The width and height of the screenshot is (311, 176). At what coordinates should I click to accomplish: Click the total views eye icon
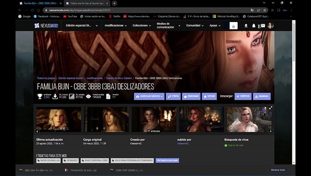pyautogui.click(x=88, y=96)
